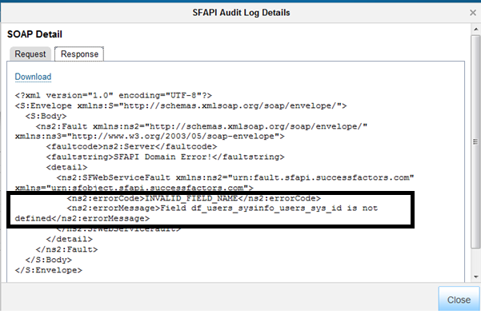Dismiss dialog with the X icon
The width and height of the screenshot is (481, 314).
[473, 13]
